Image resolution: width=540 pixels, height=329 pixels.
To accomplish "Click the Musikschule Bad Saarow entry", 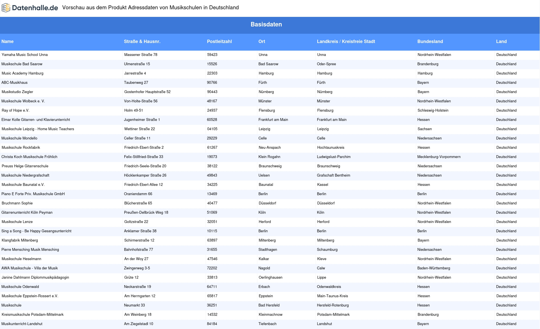I will tap(22, 64).
